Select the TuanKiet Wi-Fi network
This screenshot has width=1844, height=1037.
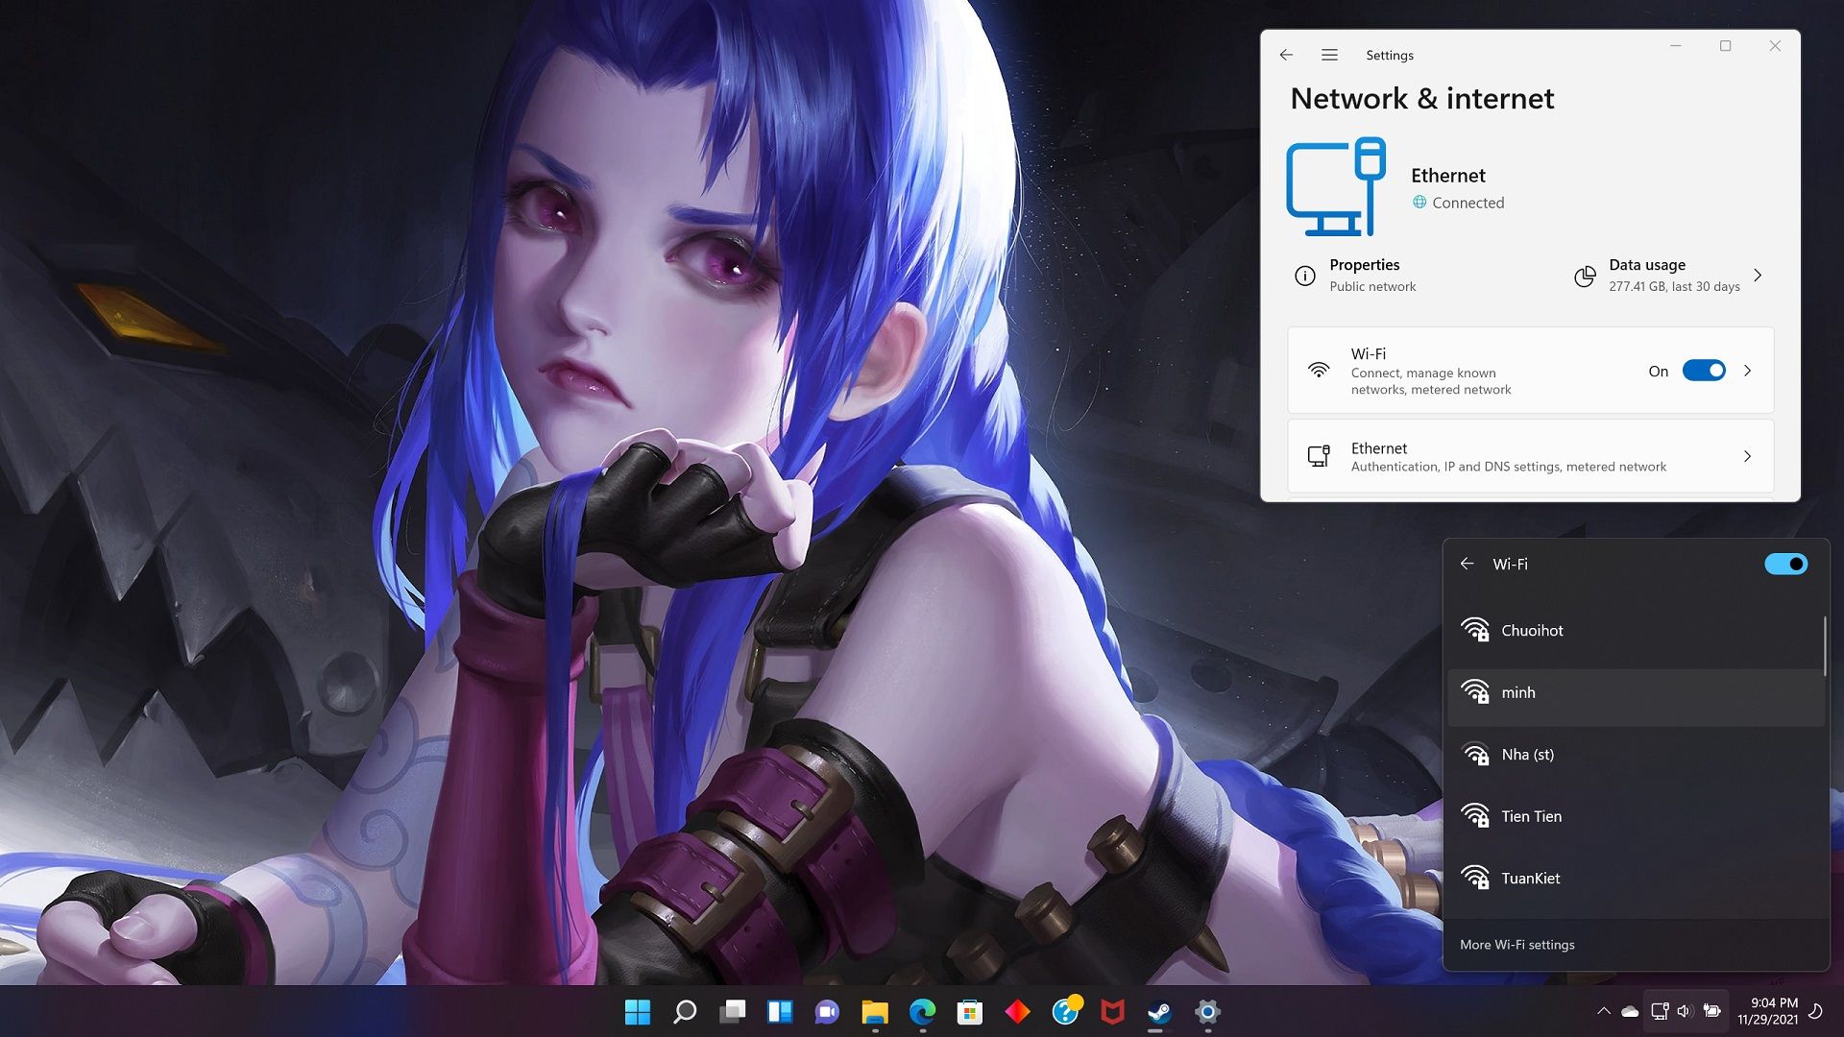click(1636, 879)
